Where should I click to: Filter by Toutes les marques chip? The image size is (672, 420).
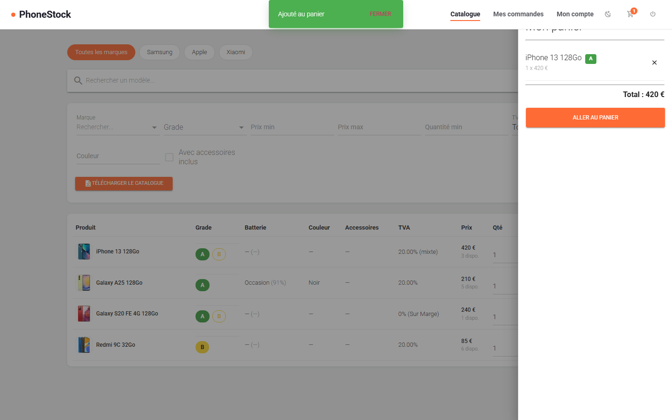tap(101, 52)
